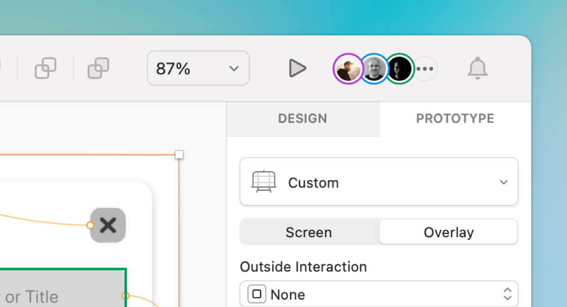Select the close X element on the canvas
The image size is (567, 307).
coord(108,225)
